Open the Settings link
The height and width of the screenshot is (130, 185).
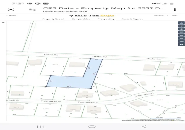159,15
